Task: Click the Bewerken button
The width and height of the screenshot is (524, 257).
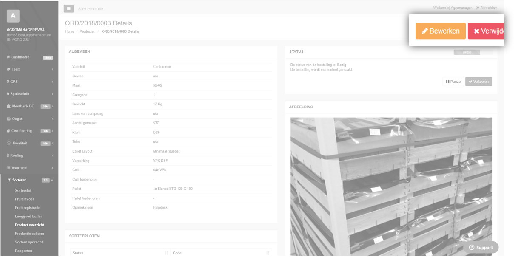Action: click(441, 31)
